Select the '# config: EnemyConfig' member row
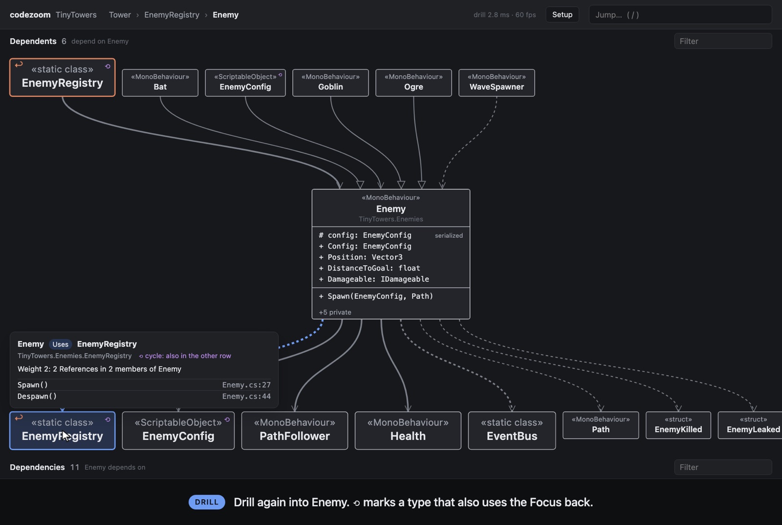The height and width of the screenshot is (525, 782). (391, 235)
